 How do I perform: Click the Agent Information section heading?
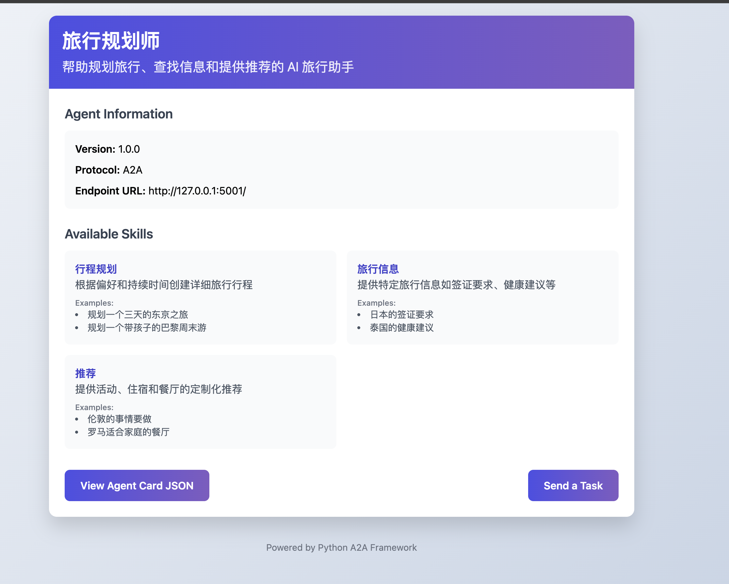coord(119,114)
